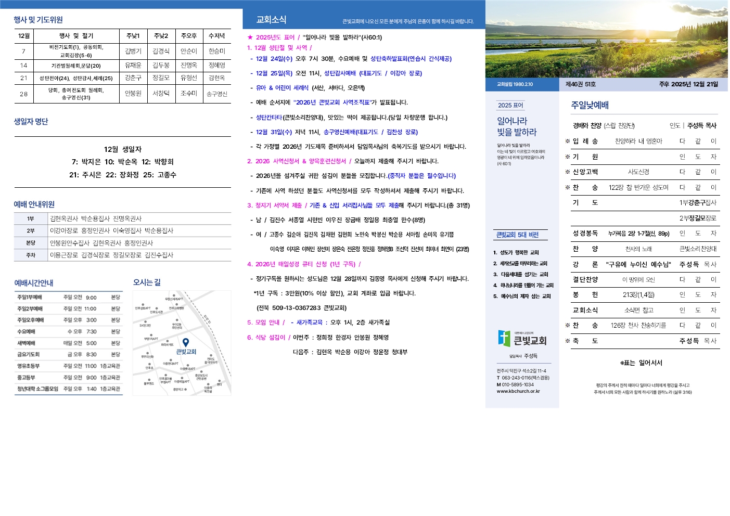Screen dimensions: 730x516
Task: Click the 주일낮예배 heading
Action: point(590,105)
